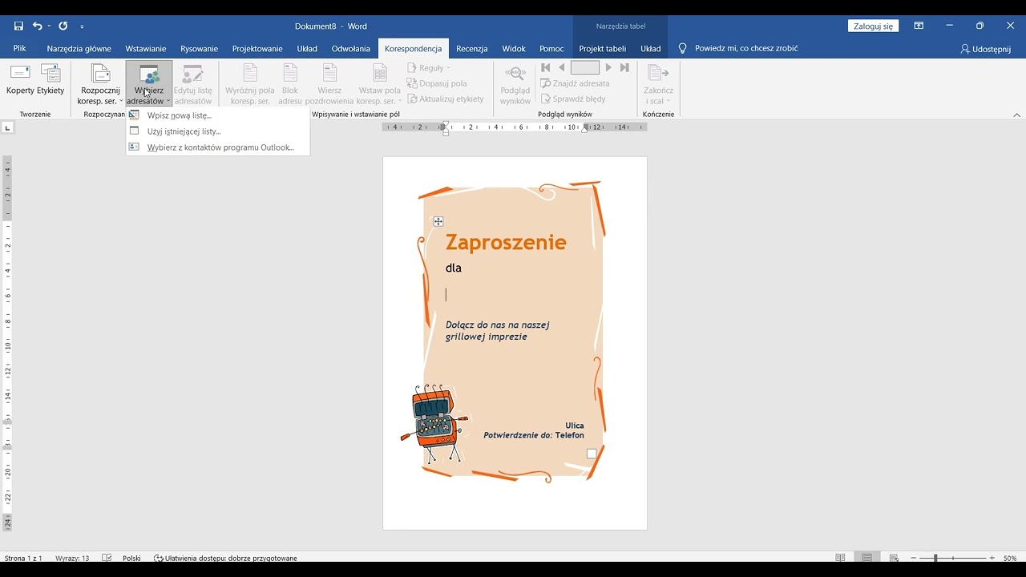This screenshot has height=577, width=1026.
Task: Click the Zaloguj się button
Action: (x=873, y=26)
